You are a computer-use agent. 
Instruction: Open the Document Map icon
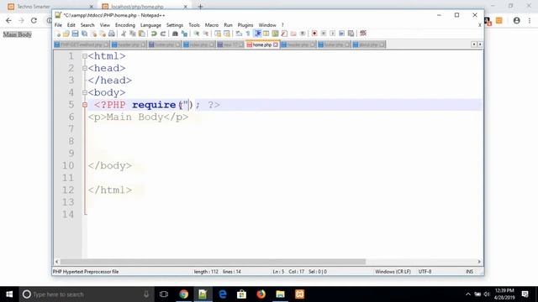click(275, 34)
